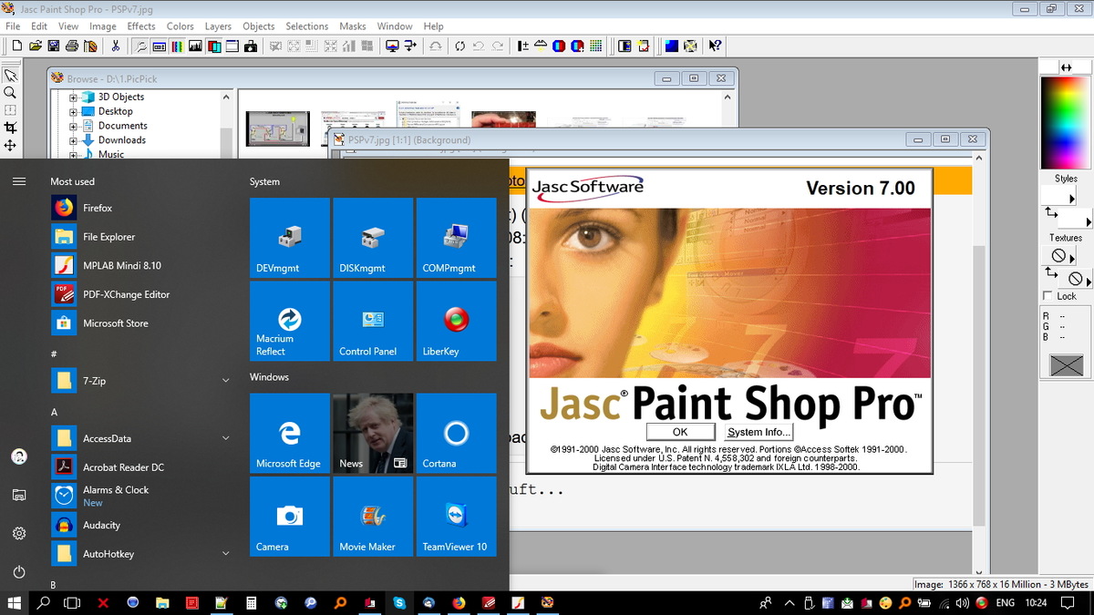Open COMPmgmt tile

tap(456, 238)
